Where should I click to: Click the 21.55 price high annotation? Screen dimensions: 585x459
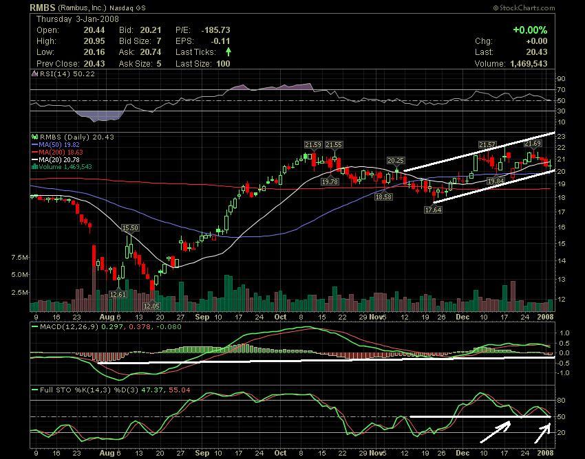(x=334, y=144)
